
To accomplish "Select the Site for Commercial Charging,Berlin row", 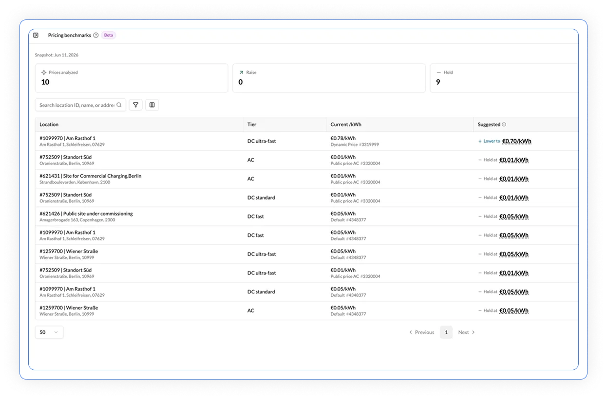I will 306,179.
